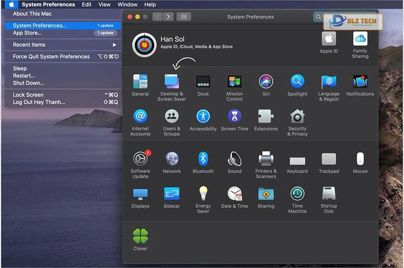Open the Apple menu icon
The image size is (404, 268).
point(12,4)
